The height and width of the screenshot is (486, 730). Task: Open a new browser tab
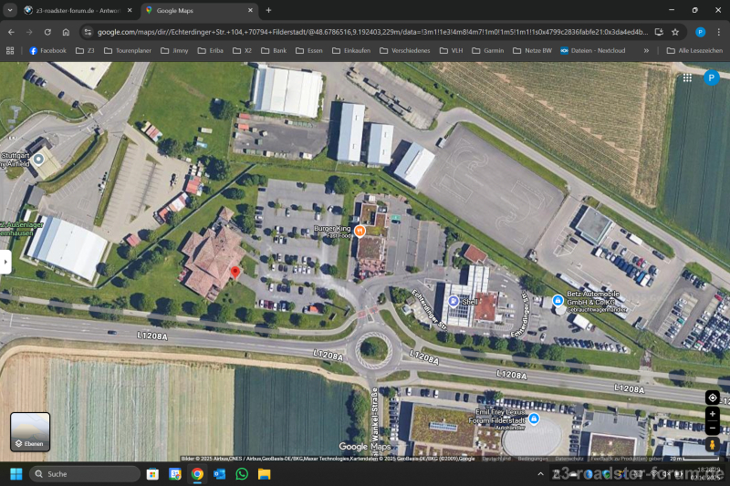tap(268, 10)
